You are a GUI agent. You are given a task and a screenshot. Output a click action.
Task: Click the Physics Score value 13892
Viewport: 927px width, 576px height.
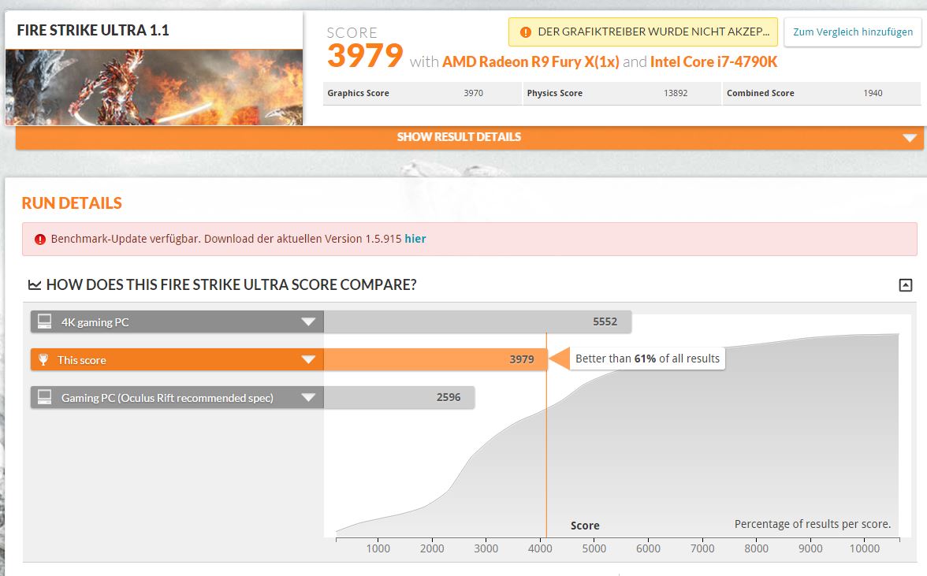click(675, 93)
